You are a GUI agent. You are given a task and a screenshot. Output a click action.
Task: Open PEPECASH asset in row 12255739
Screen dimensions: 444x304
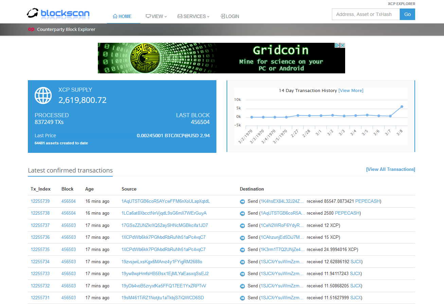(x=367, y=201)
